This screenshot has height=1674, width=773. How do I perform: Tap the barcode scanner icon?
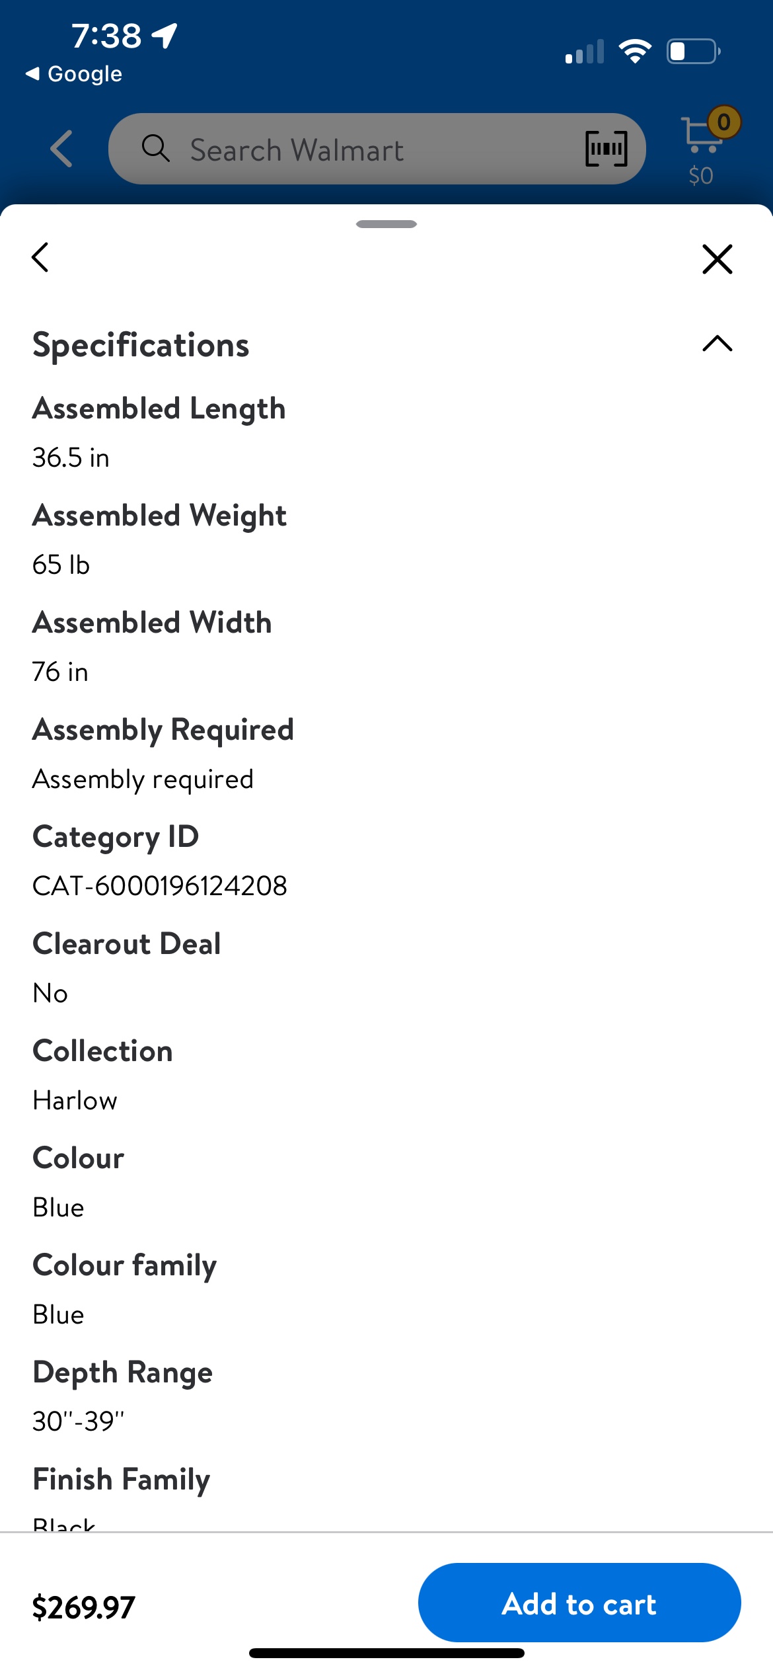[606, 149]
